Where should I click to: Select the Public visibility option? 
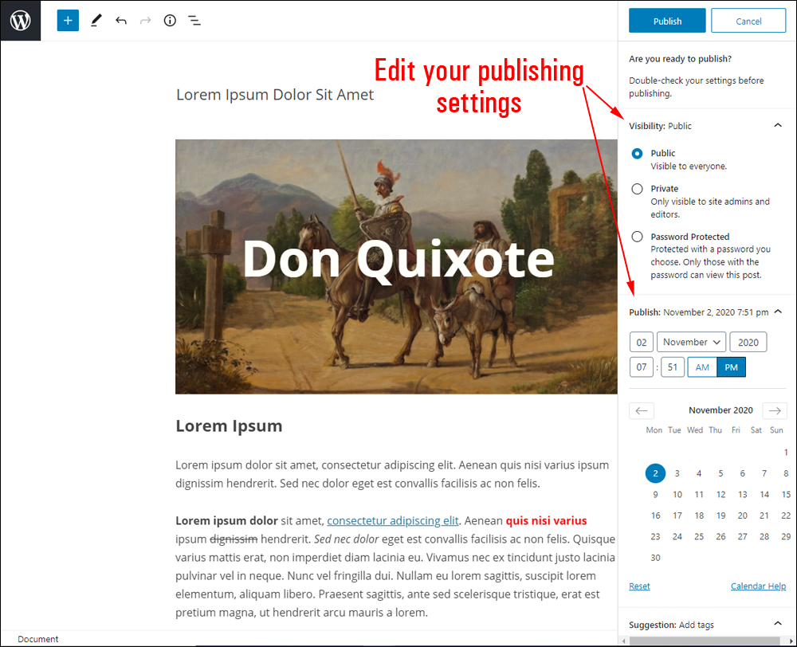click(637, 154)
